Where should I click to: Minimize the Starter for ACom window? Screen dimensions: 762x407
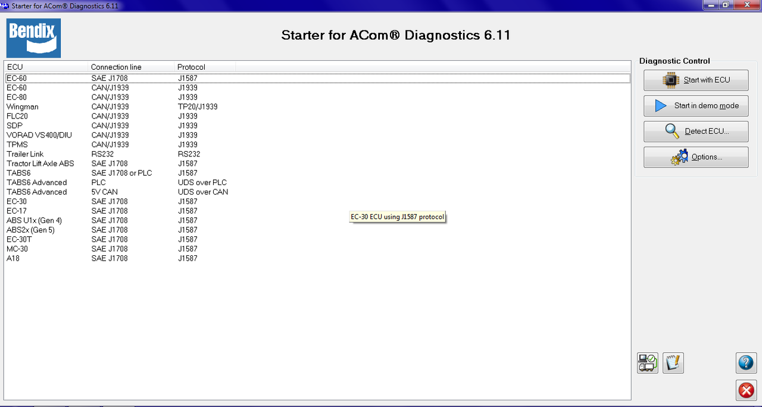point(711,5)
